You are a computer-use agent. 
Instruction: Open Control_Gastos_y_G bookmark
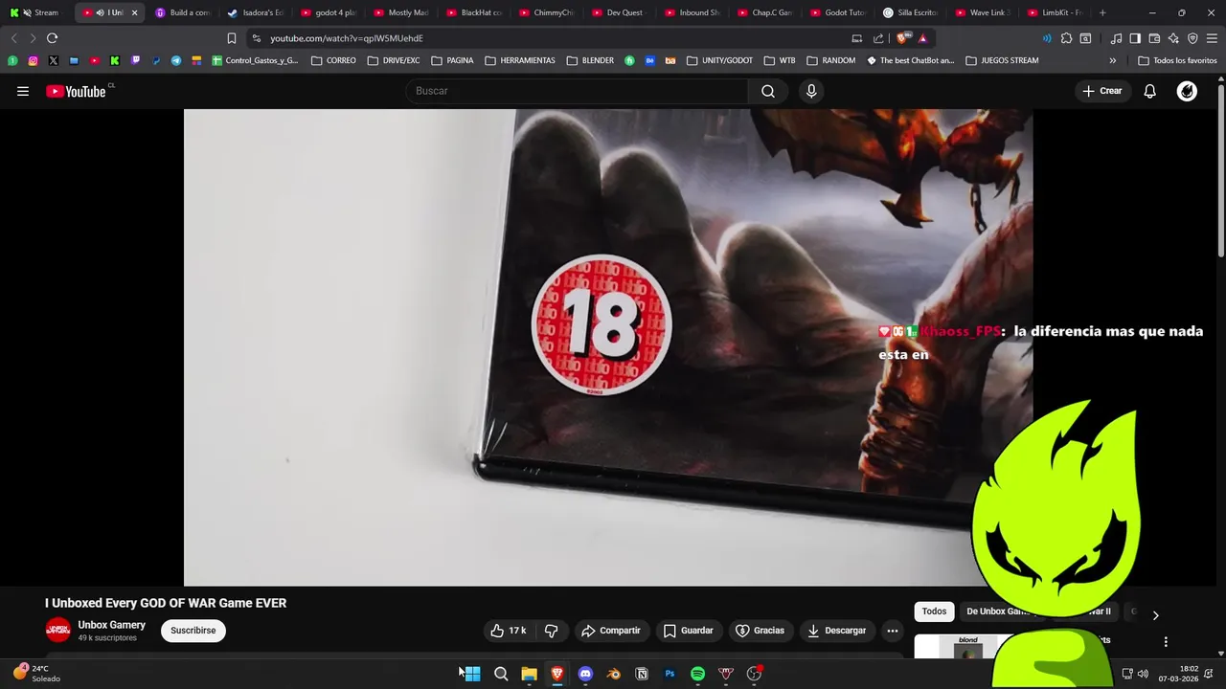pos(255,60)
